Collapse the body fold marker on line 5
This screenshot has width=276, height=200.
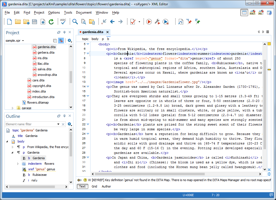tap(88, 44)
